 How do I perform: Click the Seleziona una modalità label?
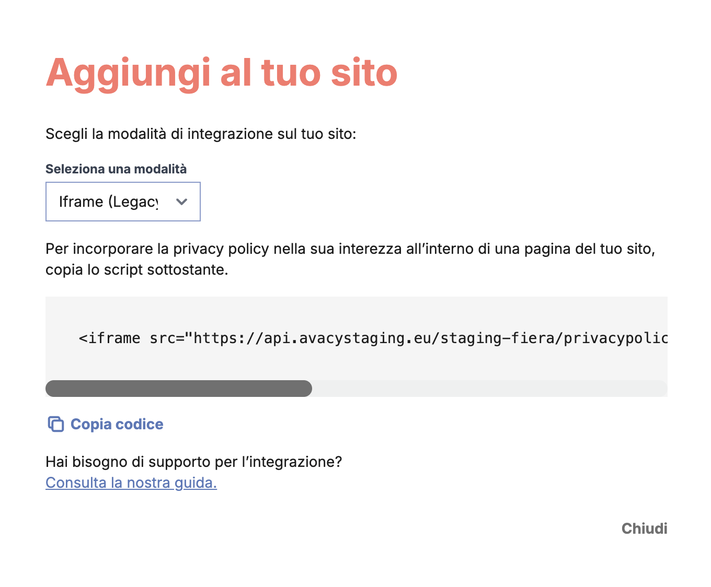(116, 169)
